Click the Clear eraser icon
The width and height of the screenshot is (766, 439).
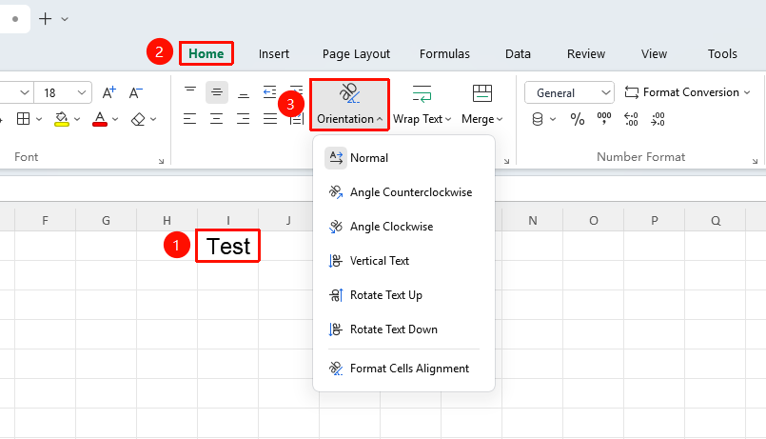pyautogui.click(x=138, y=119)
